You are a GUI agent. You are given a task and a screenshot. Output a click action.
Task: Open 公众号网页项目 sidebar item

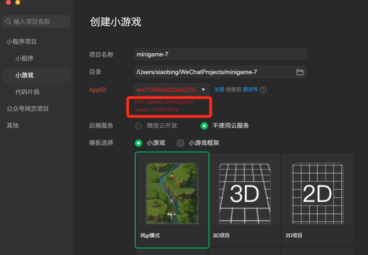pyautogui.click(x=28, y=109)
